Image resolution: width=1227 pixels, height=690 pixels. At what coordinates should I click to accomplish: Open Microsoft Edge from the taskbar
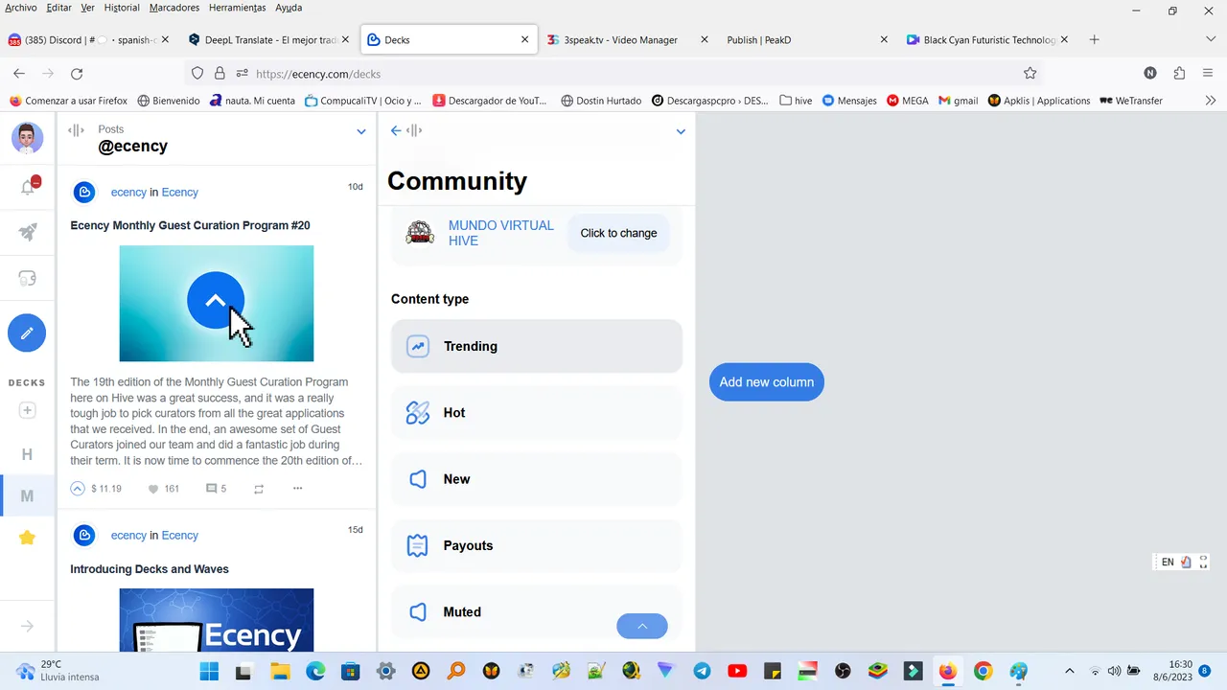315,671
